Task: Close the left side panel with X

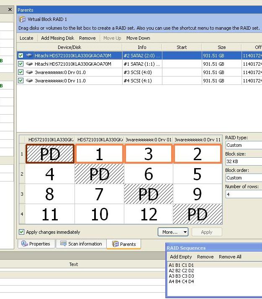Action: click(x=10, y=9)
